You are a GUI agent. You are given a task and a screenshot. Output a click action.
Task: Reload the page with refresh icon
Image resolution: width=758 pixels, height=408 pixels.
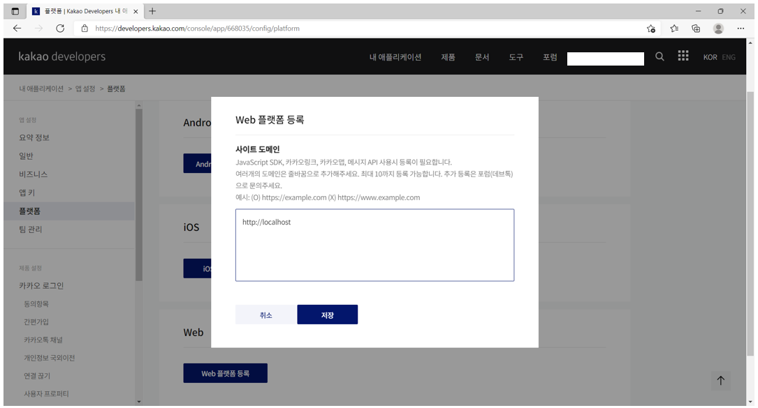tap(60, 29)
